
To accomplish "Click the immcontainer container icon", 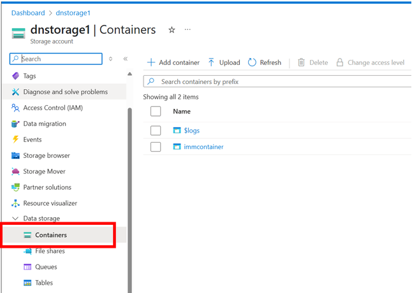I will point(177,146).
